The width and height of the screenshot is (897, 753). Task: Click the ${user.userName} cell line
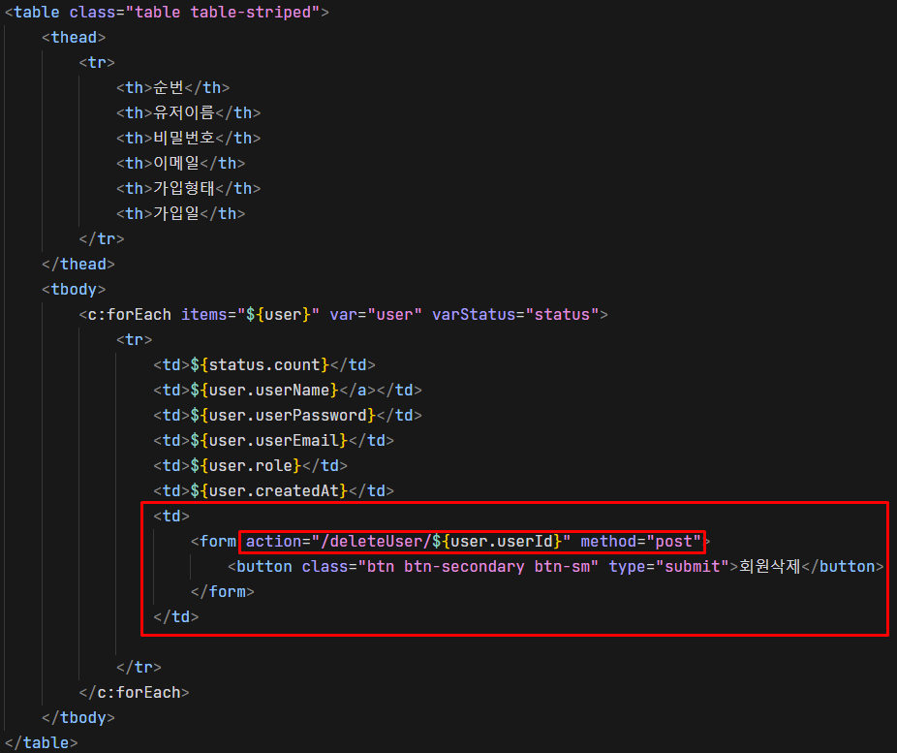pos(288,390)
